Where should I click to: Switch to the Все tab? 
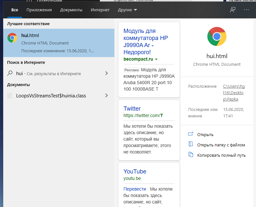15,10
